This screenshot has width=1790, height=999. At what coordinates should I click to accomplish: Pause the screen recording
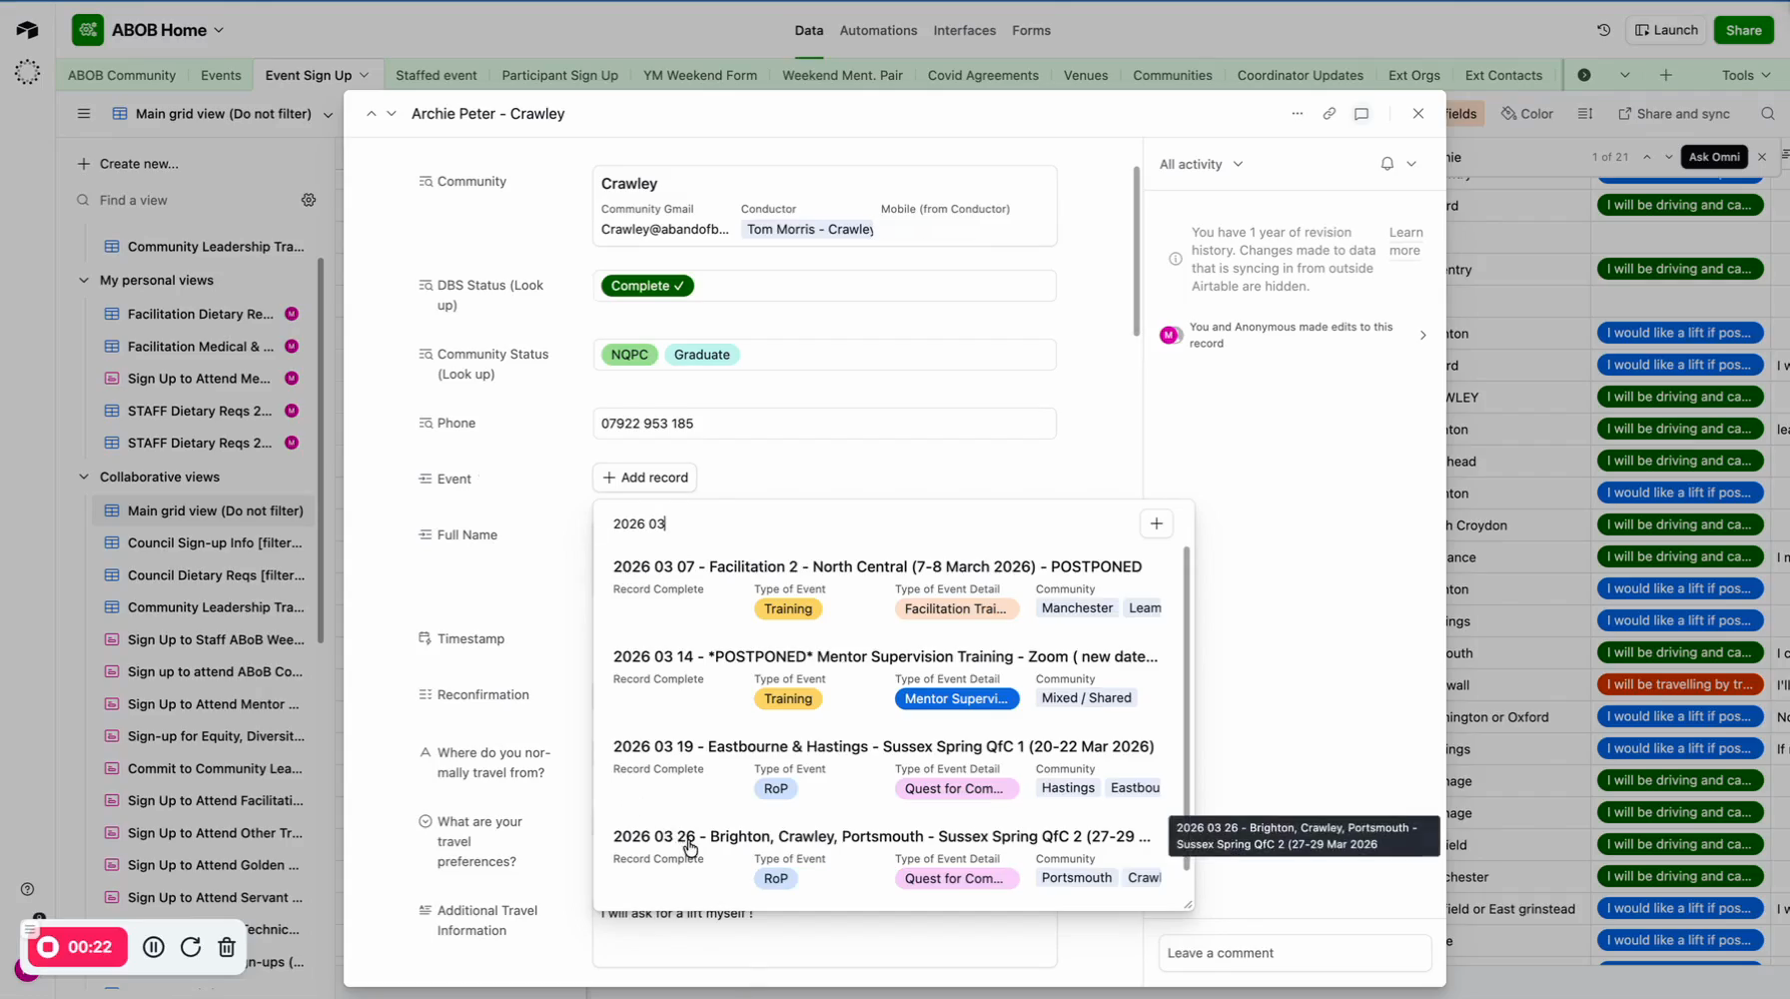click(x=153, y=947)
